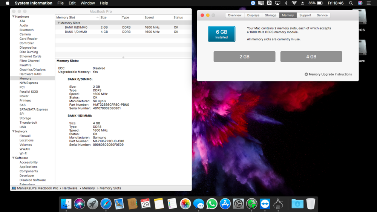This screenshot has height=212, width=377.
Task: Click the 6 GB Installed button
Action: point(221,34)
